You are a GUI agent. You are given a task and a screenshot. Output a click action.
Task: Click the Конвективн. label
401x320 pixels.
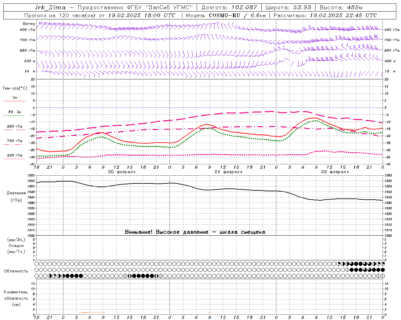(16, 292)
